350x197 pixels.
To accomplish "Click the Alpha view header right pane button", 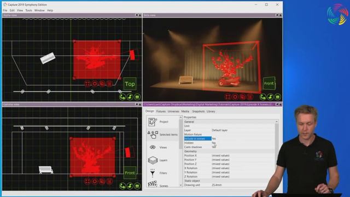I will click(x=140, y=15).
